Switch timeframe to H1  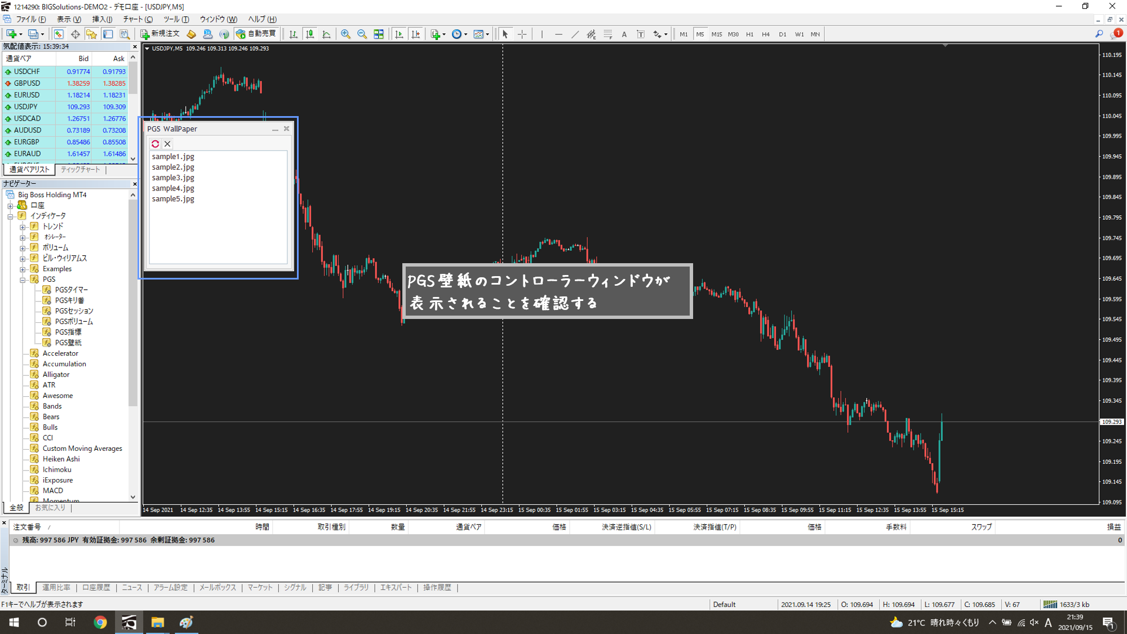[749, 34]
